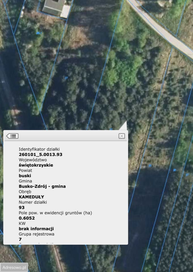Click the 'Grupa rejestrowa' label
The height and width of the screenshot is (272, 193).
click(x=37, y=234)
